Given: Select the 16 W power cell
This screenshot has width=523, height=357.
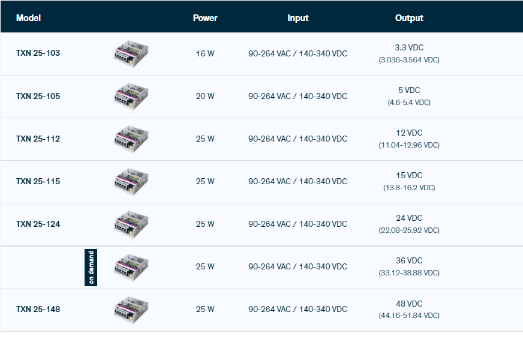Looking at the screenshot, I should (x=205, y=53).
